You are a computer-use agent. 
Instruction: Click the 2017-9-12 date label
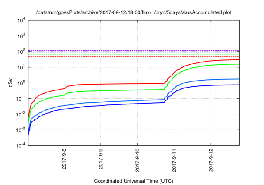point(211,160)
